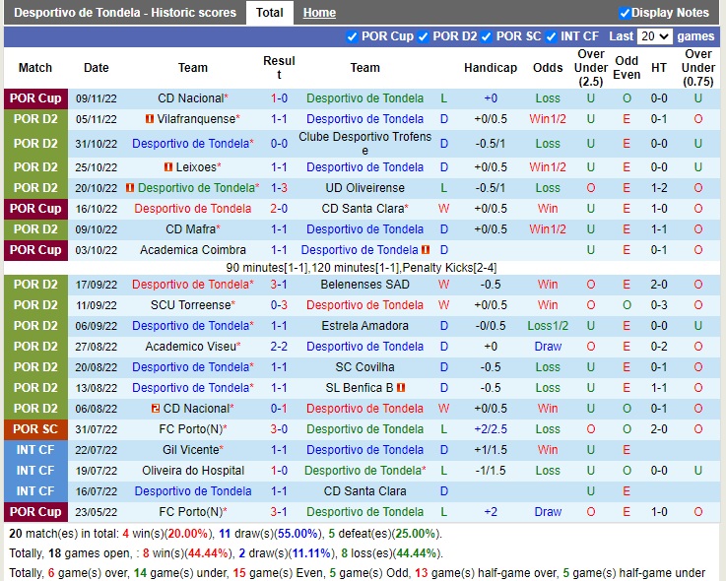Screen dimensions: 726x581
Task: Click Draw odds on Academico Viseu row
Action: [548, 347]
